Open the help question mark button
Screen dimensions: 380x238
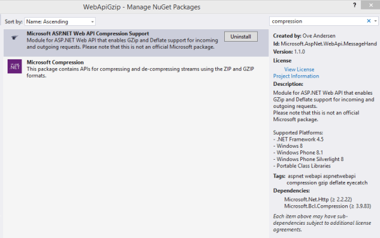click(355, 5)
